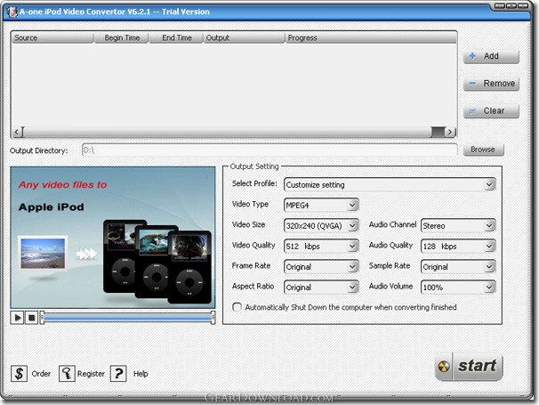
Task: Click the Help text label
Action: pos(141,374)
